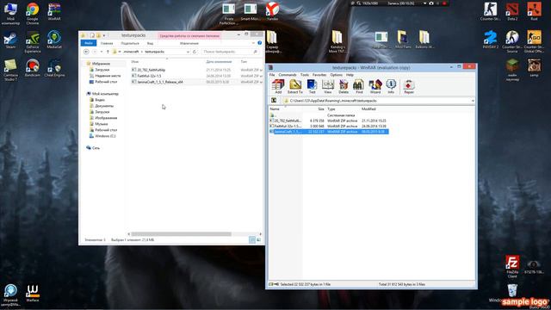Open Tools menu in WinRAR
The height and width of the screenshot is (310, 551).
pyautogui.click(x=304, y=75)
